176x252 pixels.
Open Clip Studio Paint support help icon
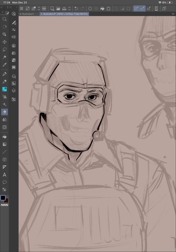point(164,9)
